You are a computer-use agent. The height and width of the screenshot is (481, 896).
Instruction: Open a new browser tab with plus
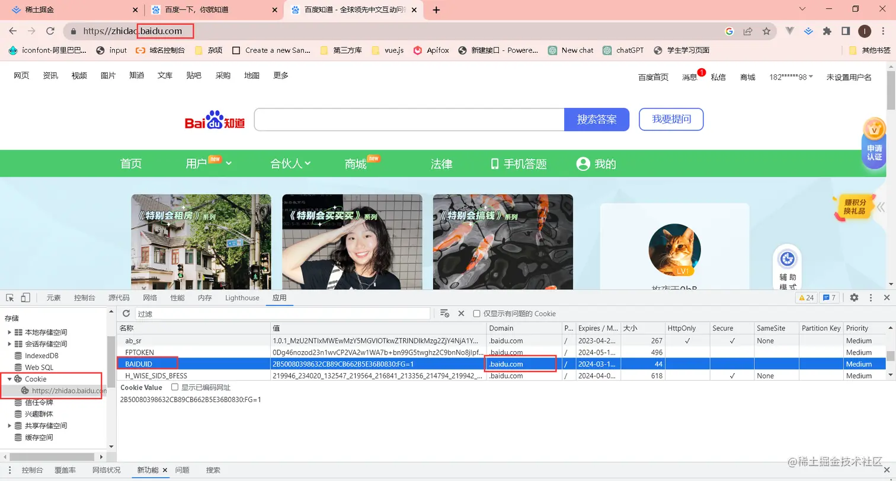pos(437,9)
